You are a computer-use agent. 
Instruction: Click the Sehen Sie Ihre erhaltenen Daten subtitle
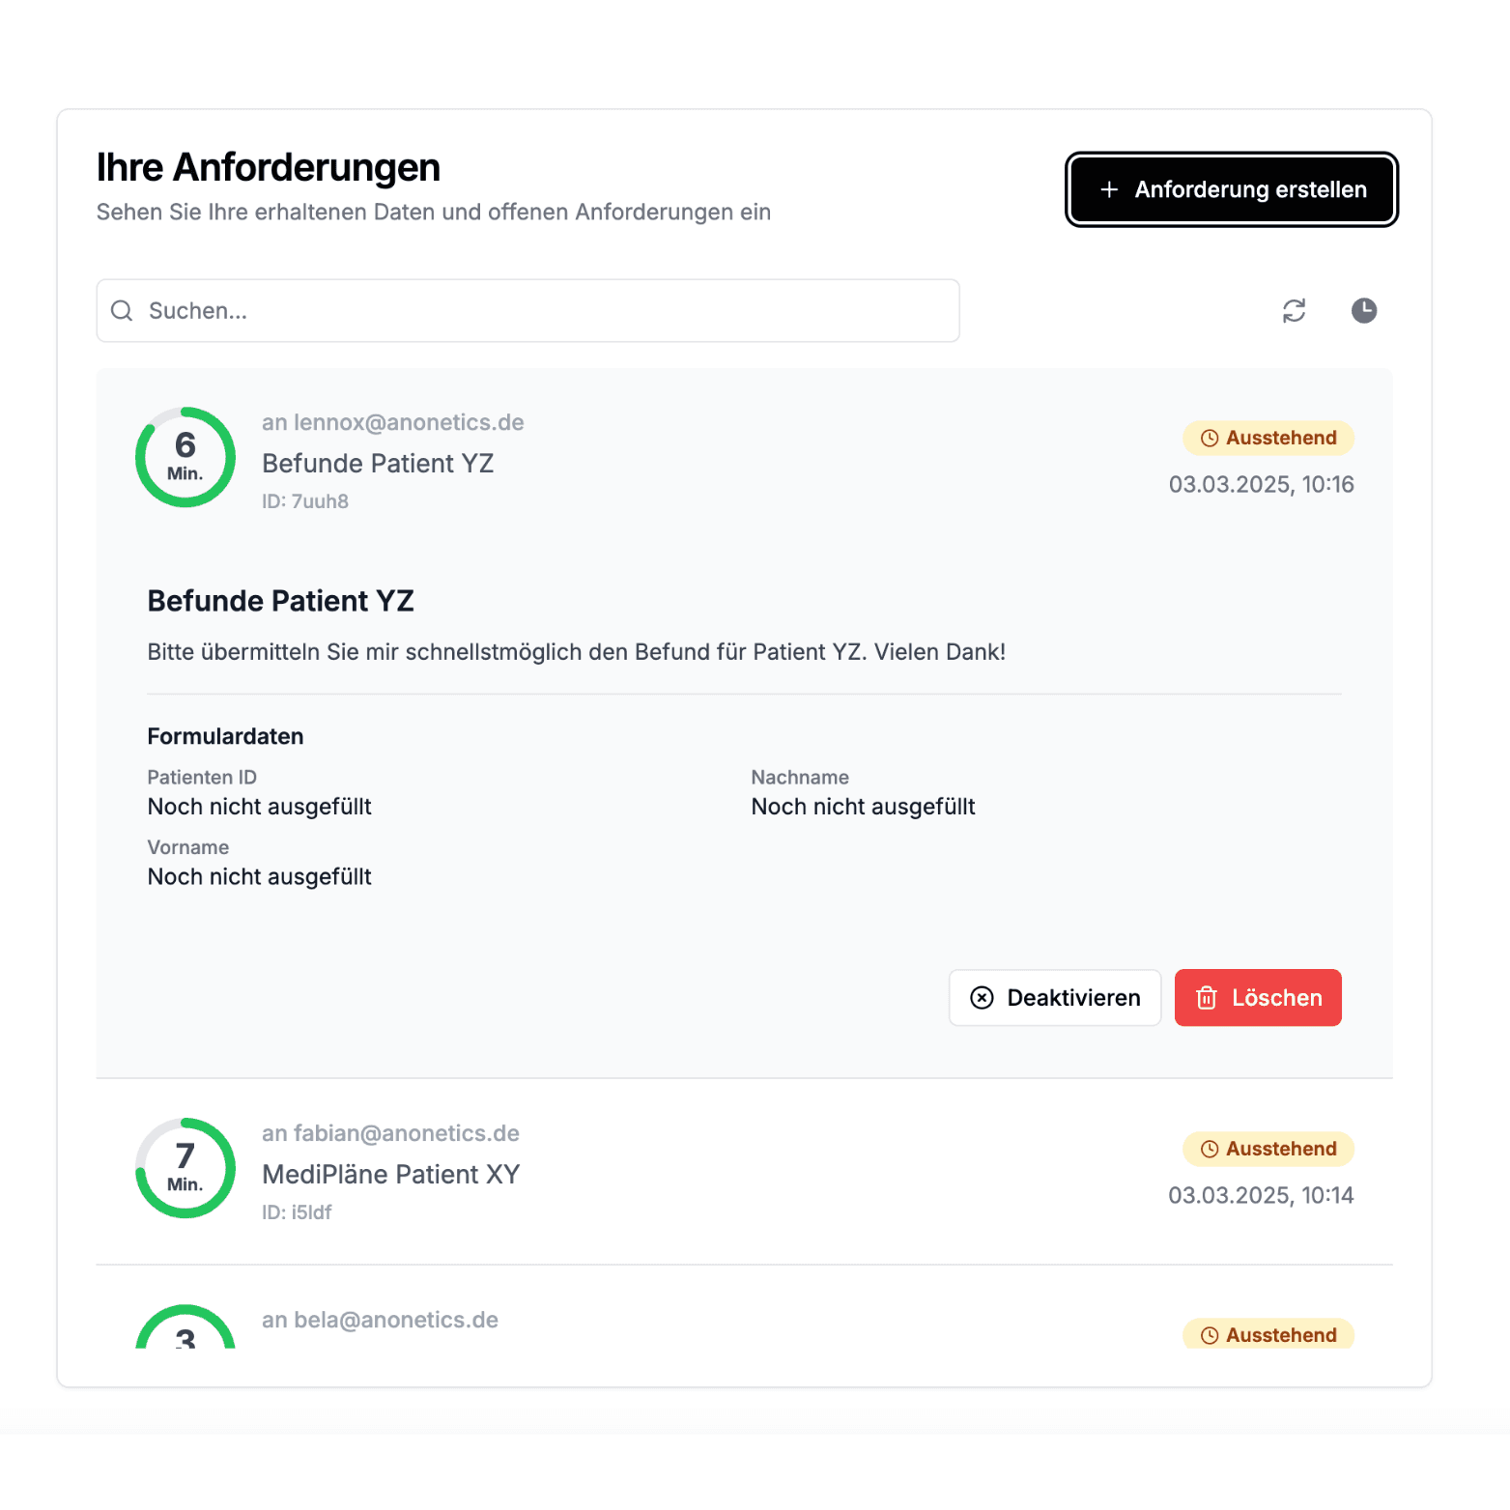[434, 212]
